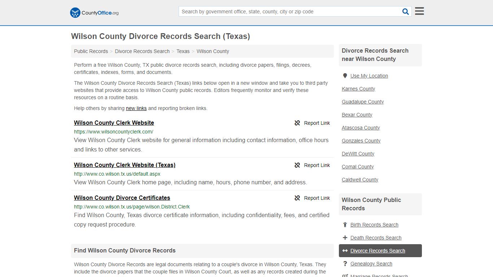Open Guadalupe County divorce records
The width and height of the screenshot is (493, 277).
click(363, 102)
